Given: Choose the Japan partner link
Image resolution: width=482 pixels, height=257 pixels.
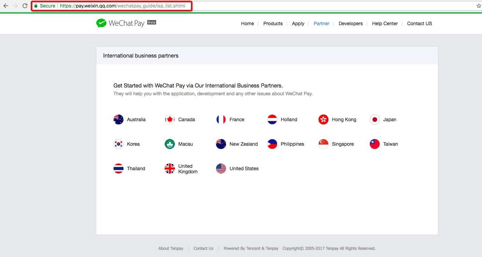Looking at the screenshot, I should click(390, 119).
